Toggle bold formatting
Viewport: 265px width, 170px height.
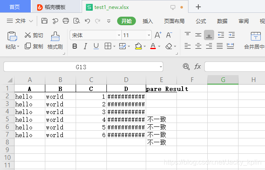[x=75, y=46]
